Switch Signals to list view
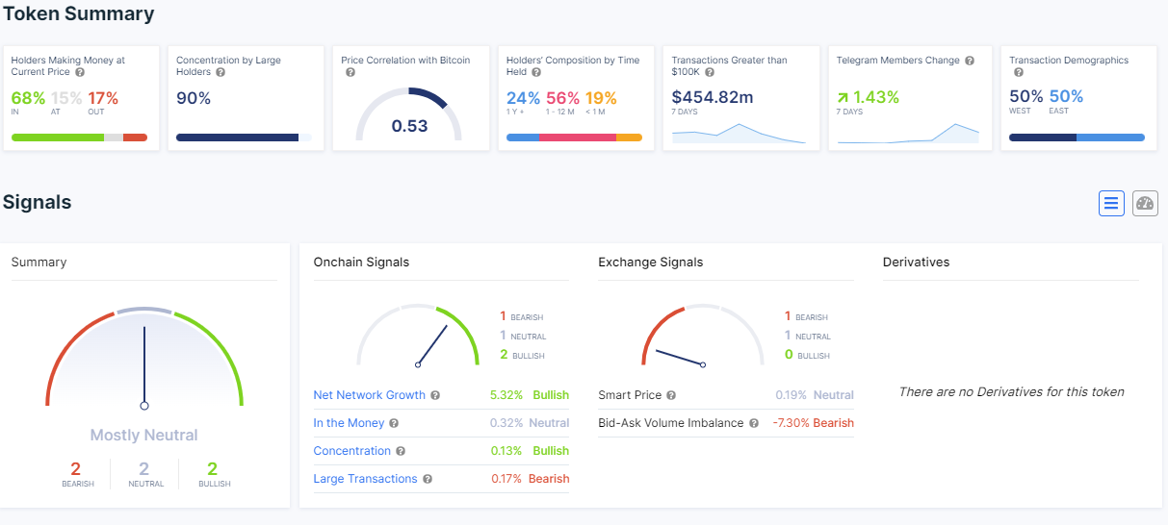 1111,203
